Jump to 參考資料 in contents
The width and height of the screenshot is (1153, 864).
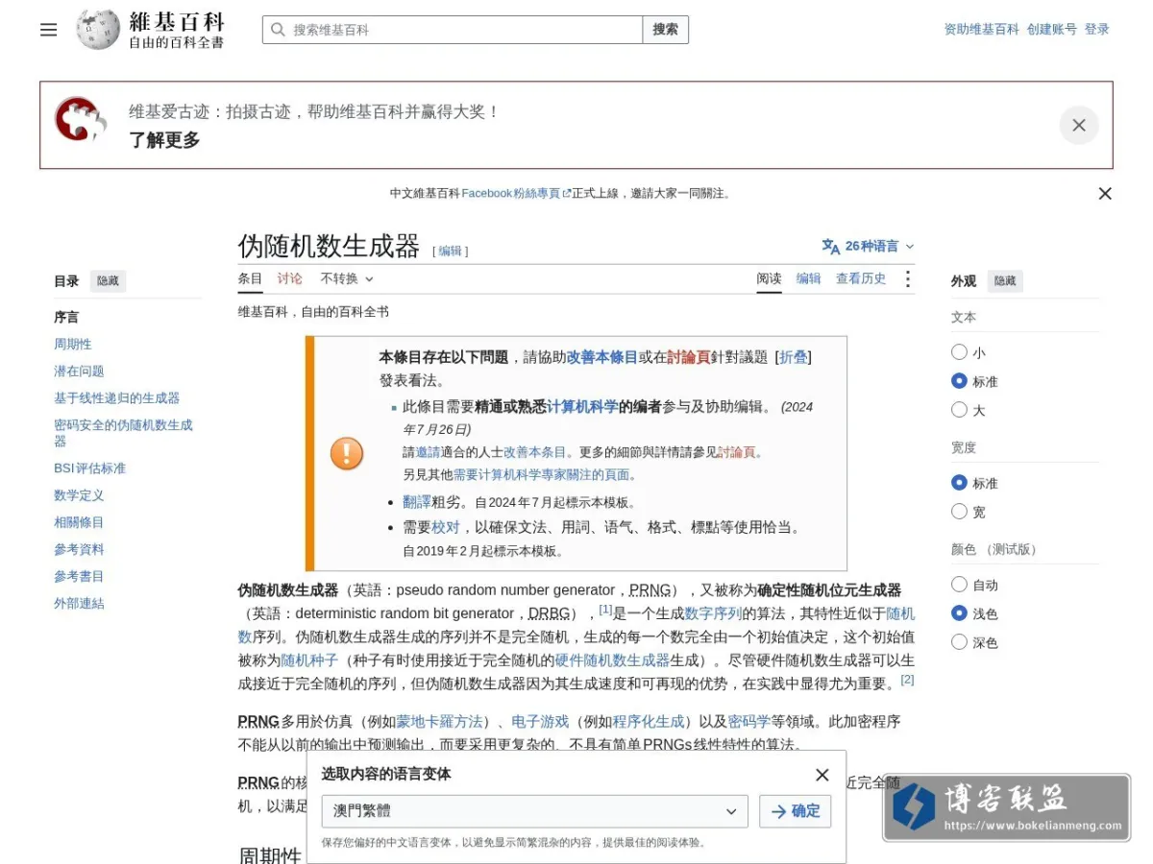pos(79,549)
